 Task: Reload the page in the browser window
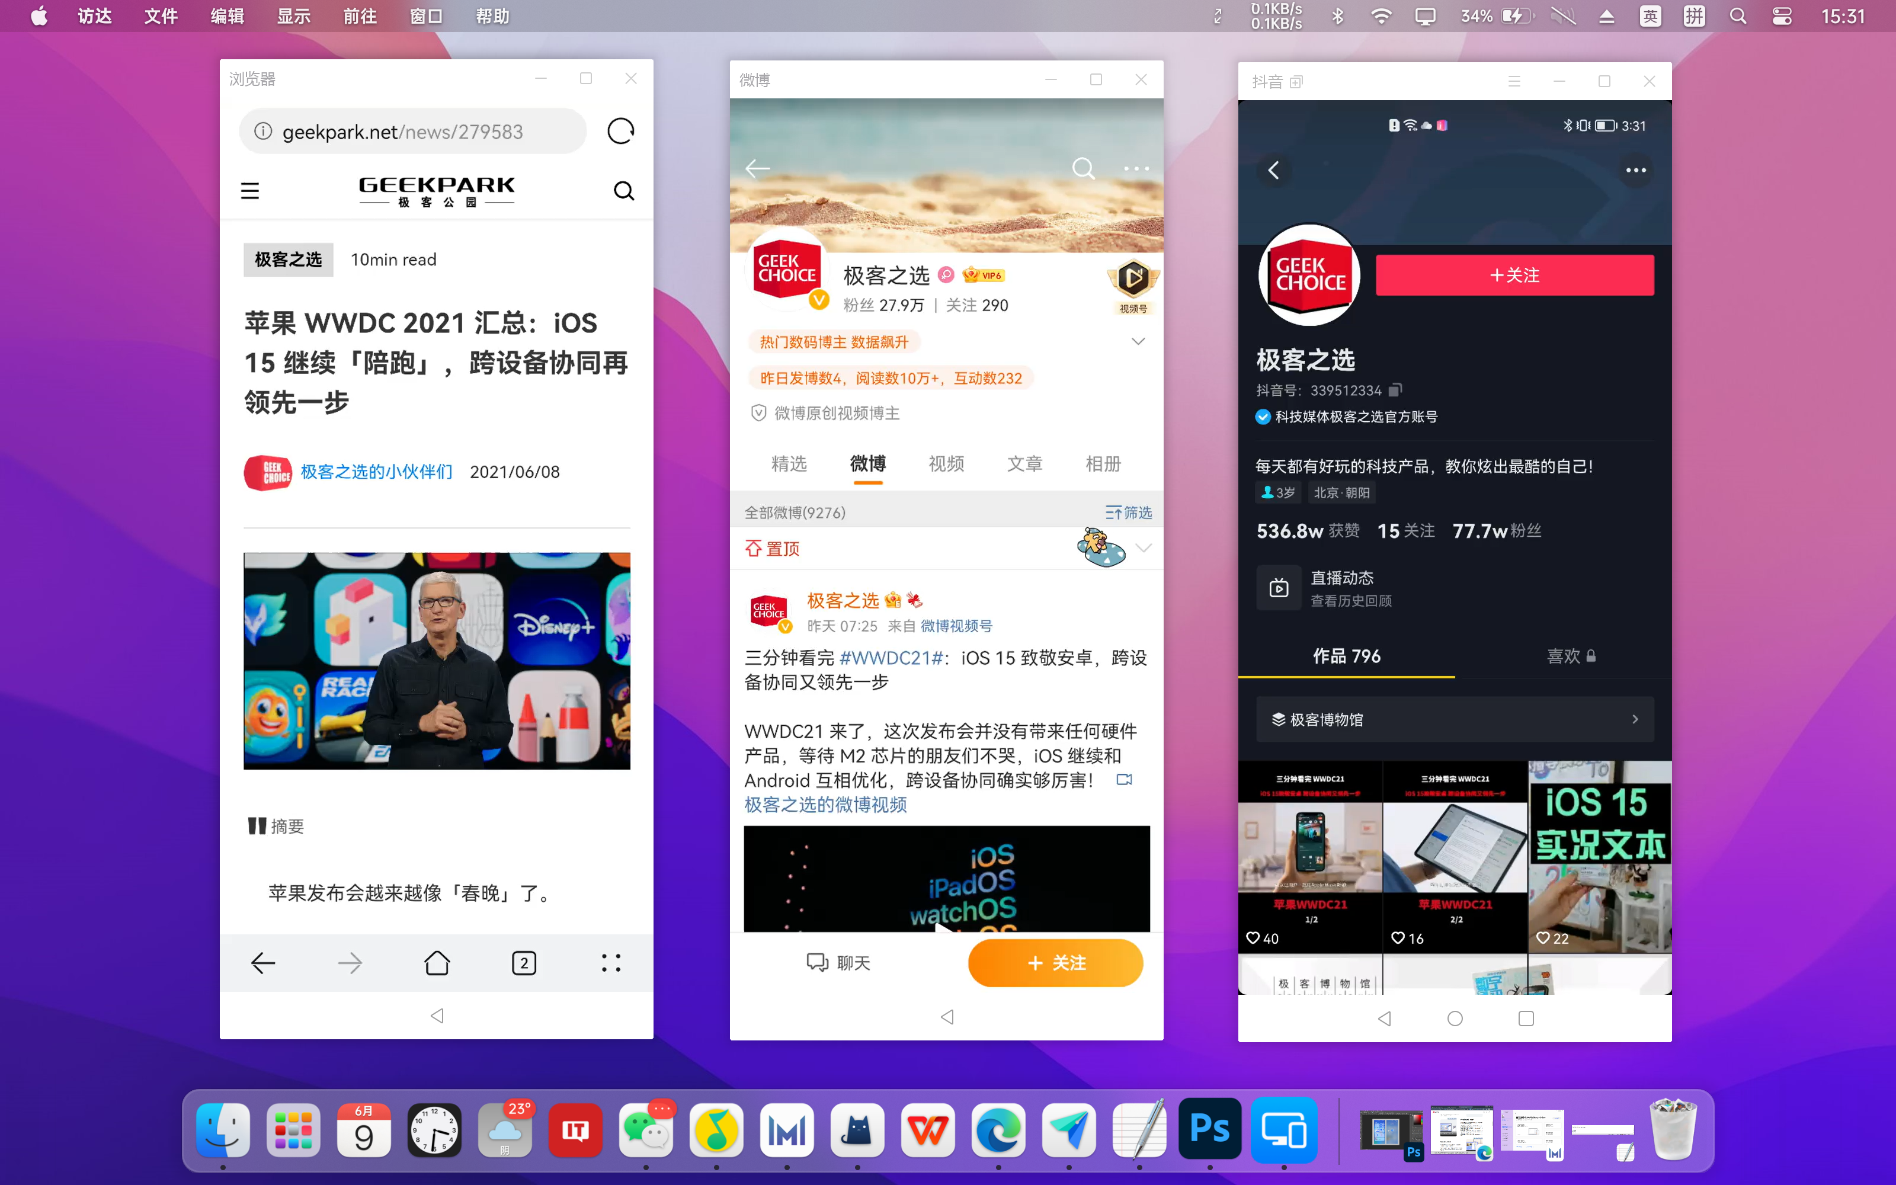click(x=620, y=131)
